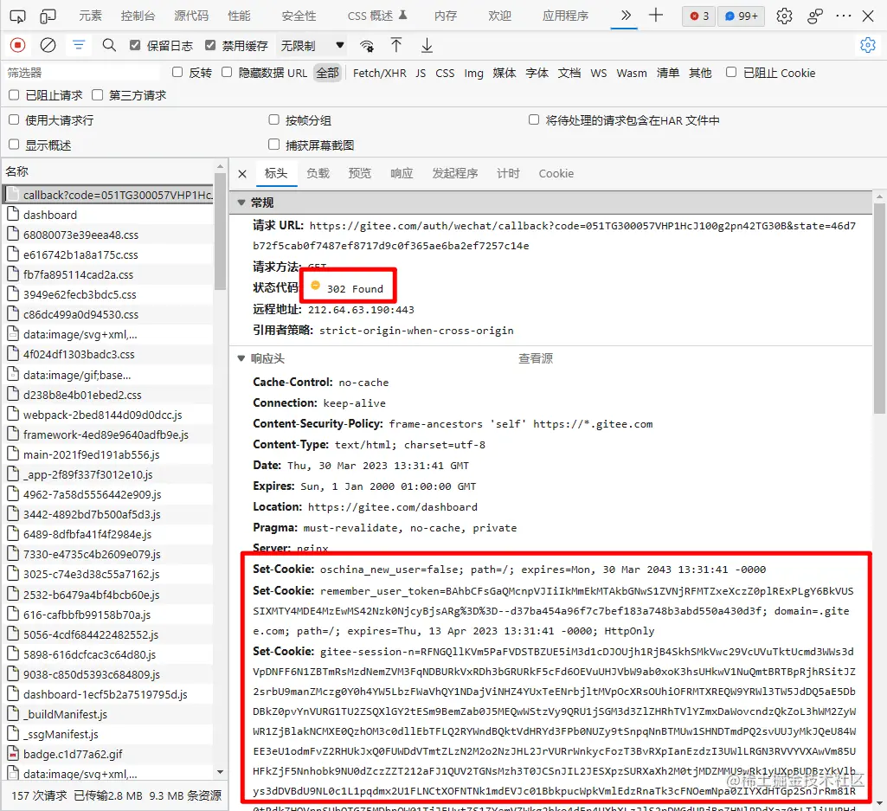The height and width of the screenshot is (811, 887).
Task: Collapse the 响应头 section triangle
Action: pyautogui.click(x=241, y=358)
